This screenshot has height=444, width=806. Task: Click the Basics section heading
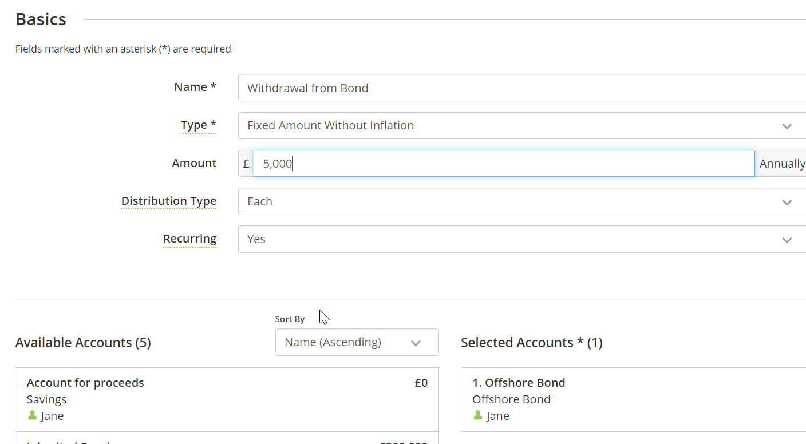[41, 19]
